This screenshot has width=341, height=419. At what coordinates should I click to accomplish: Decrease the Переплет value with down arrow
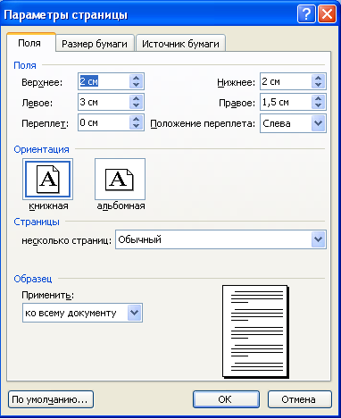click(137, 126)
